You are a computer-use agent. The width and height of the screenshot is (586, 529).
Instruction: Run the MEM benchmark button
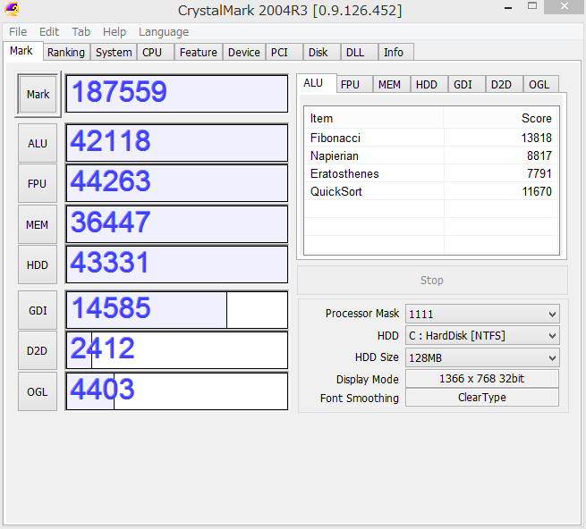click(38, 225)
